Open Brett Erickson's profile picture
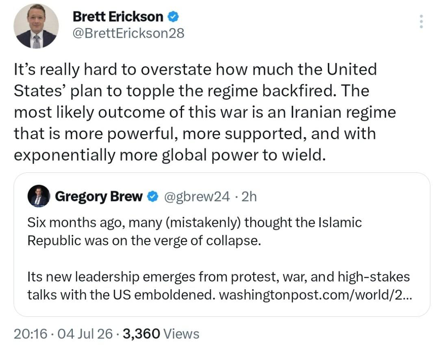Viewport: 439px width, 349px height. coord(36,26)
